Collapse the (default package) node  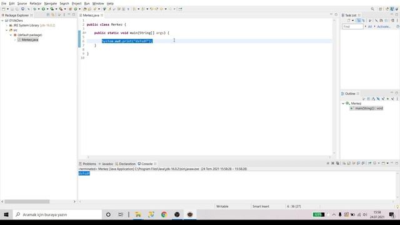(x=11, y=35)
